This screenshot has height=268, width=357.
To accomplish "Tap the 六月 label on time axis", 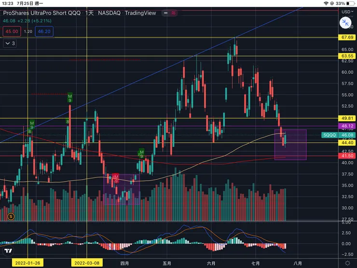I will tap(211, 263).
